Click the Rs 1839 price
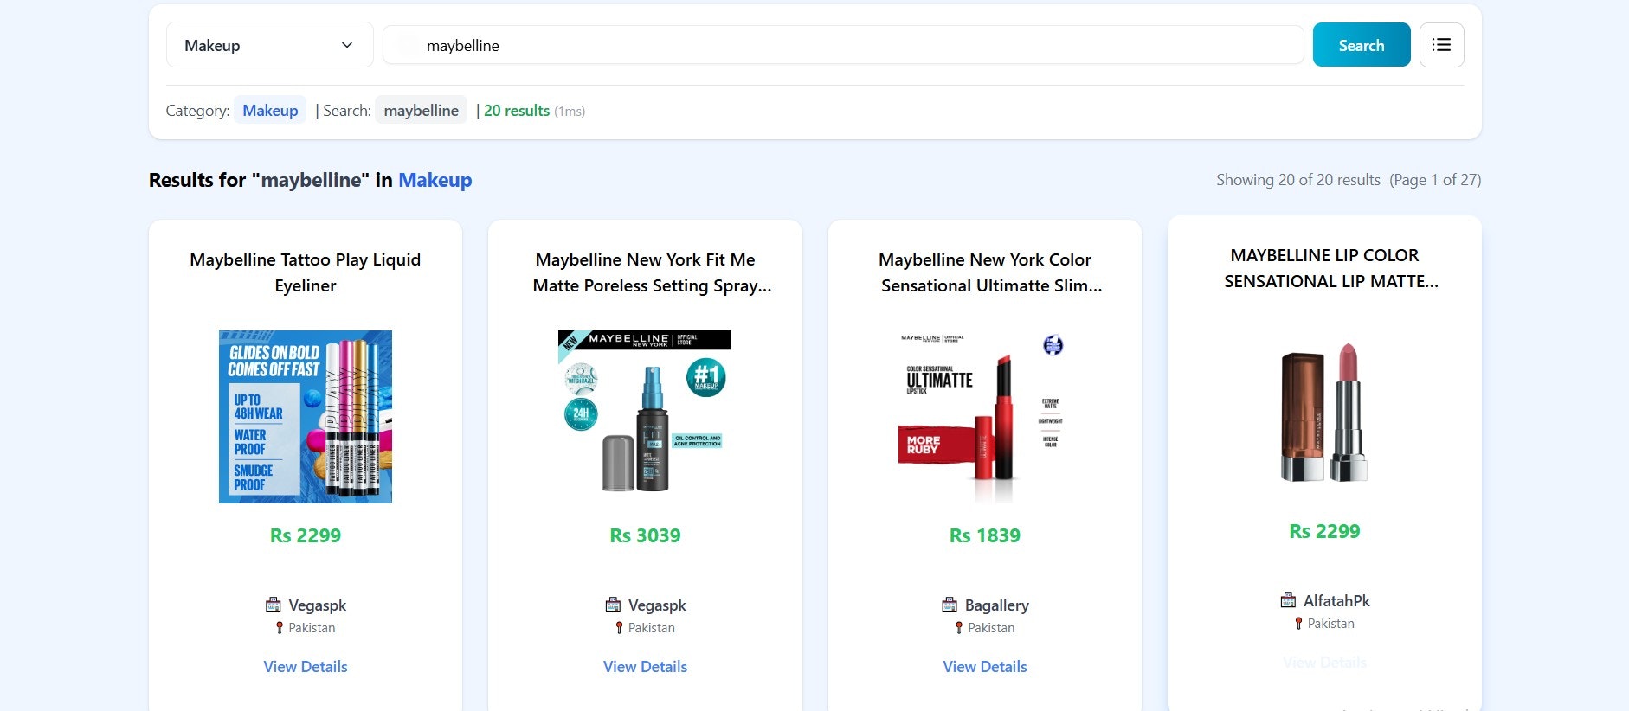 [985, 535]
